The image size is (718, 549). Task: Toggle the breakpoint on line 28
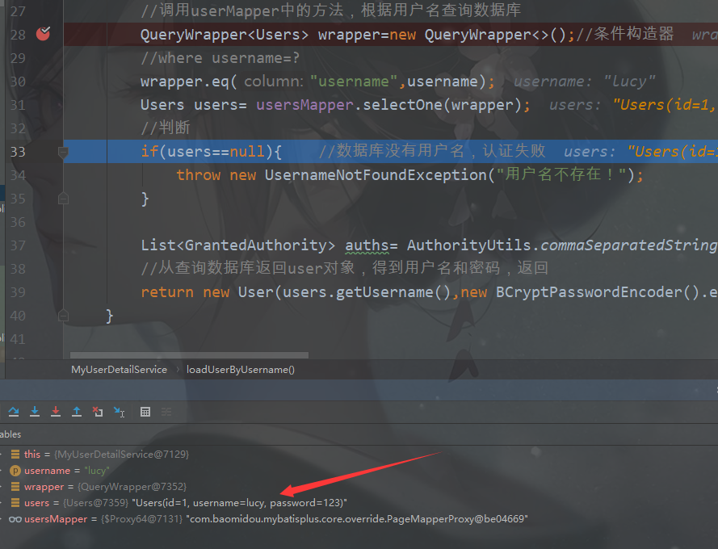pos(43,33)
